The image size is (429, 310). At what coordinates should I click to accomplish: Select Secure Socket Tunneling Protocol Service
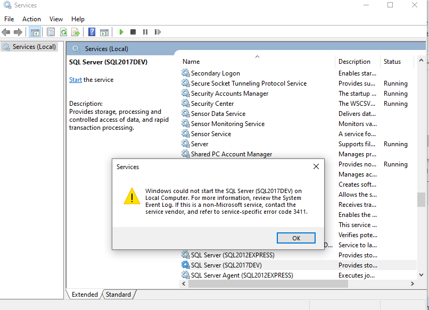pos(249,83)
